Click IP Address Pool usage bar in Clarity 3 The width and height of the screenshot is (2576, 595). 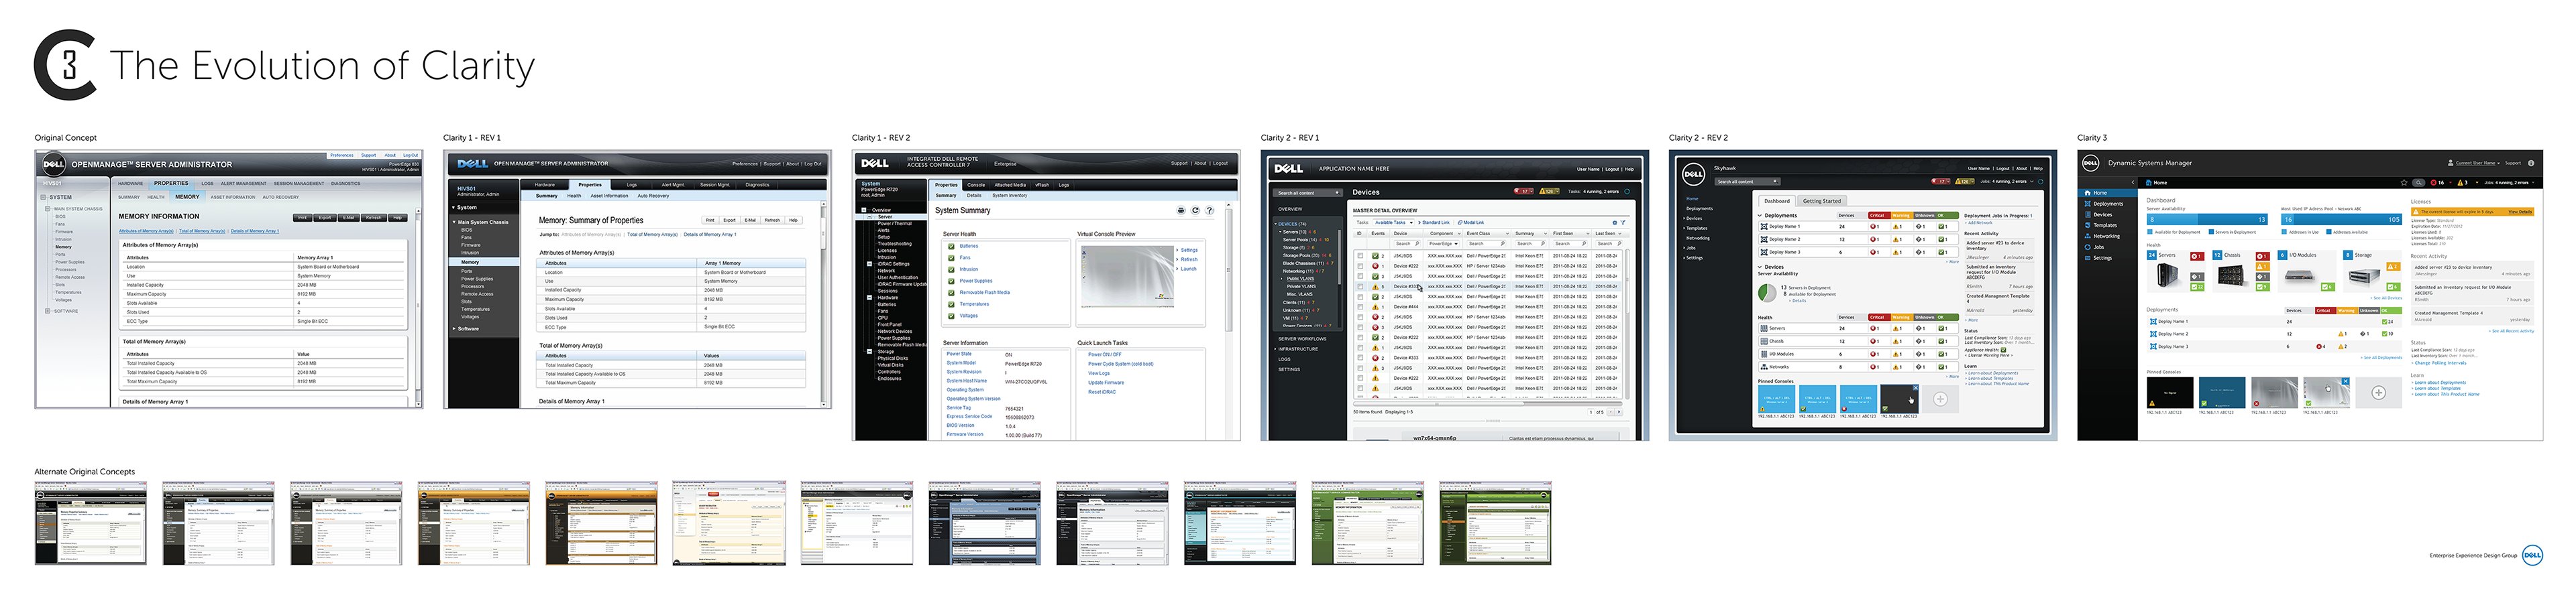click(2342, 220)
